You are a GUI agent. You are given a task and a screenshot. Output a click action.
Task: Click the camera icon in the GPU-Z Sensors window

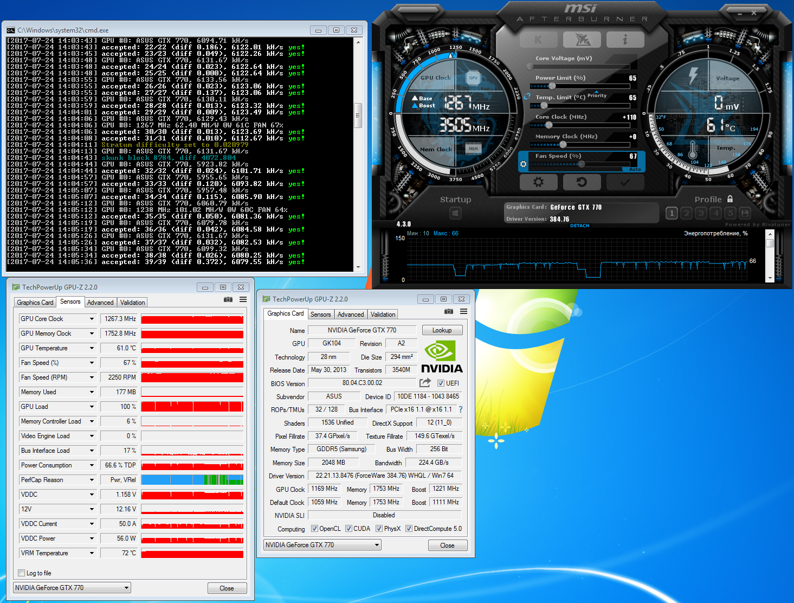click(228, 299)
